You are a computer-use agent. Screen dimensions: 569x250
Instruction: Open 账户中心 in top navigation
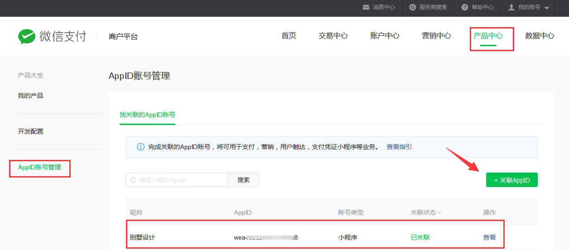385,36
